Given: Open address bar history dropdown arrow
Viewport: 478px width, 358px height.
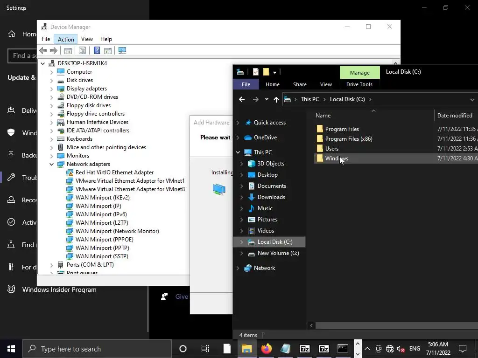Looking at the screenshot, I should [x=472, y=100].
